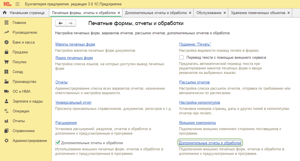The image size is (300, 161).
Task: Close the Удаление помеченных объектов tab
Action: 288,13
